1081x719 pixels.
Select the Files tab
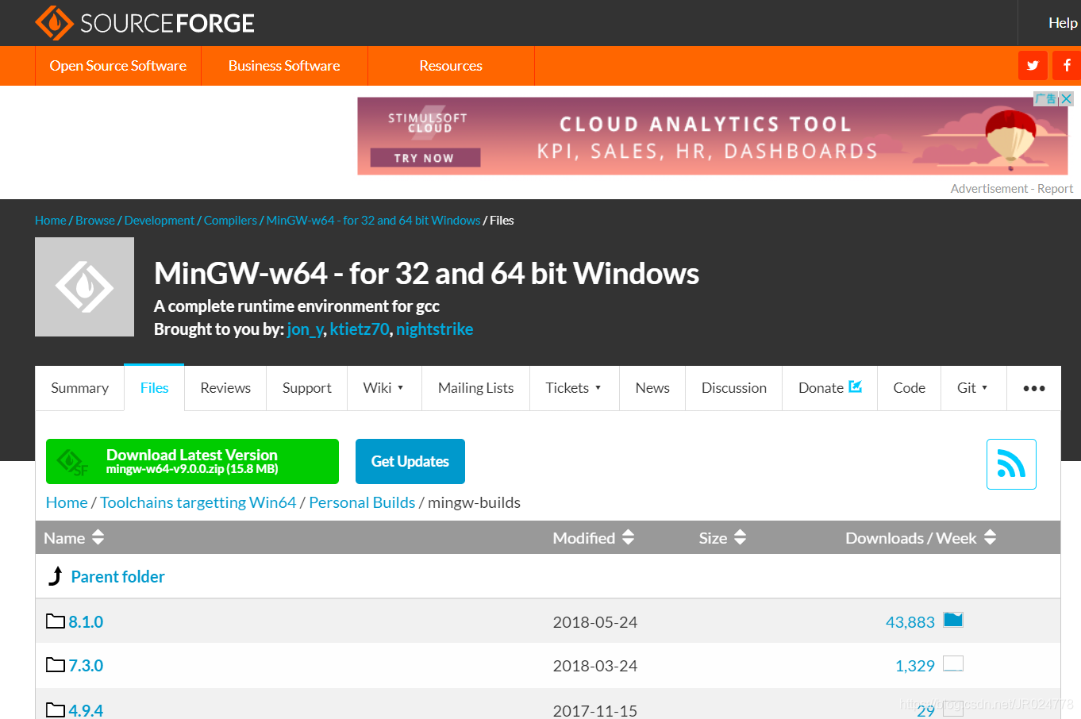pyautogui.click(x=154, y=388)
